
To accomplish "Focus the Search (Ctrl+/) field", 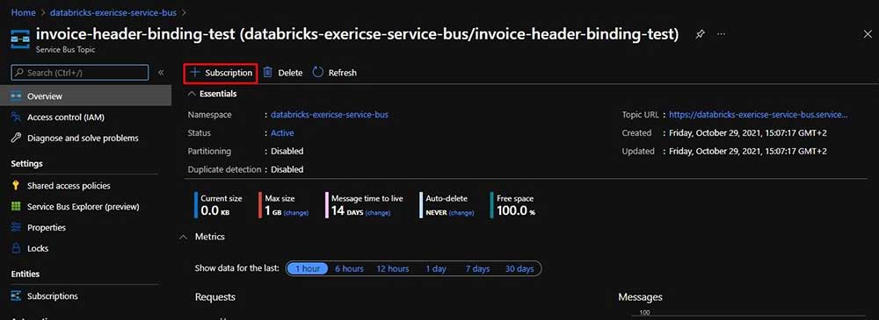I will (80, 73).
